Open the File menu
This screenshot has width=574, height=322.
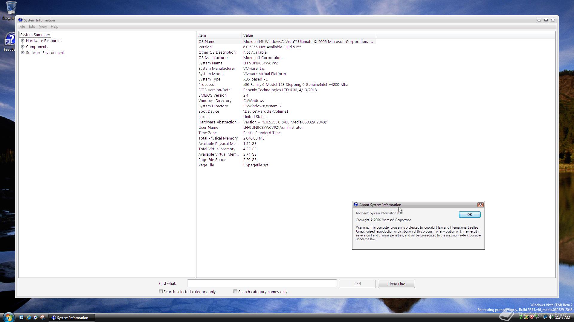(22, 27)
